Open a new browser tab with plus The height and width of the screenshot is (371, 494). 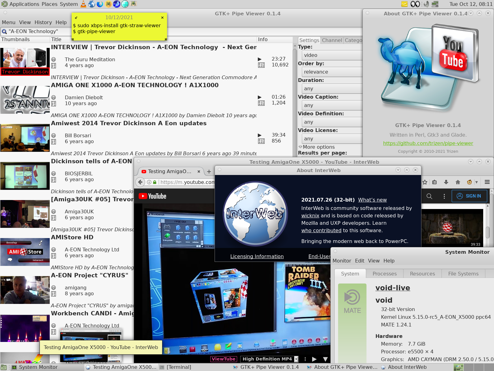coord(209,171)
